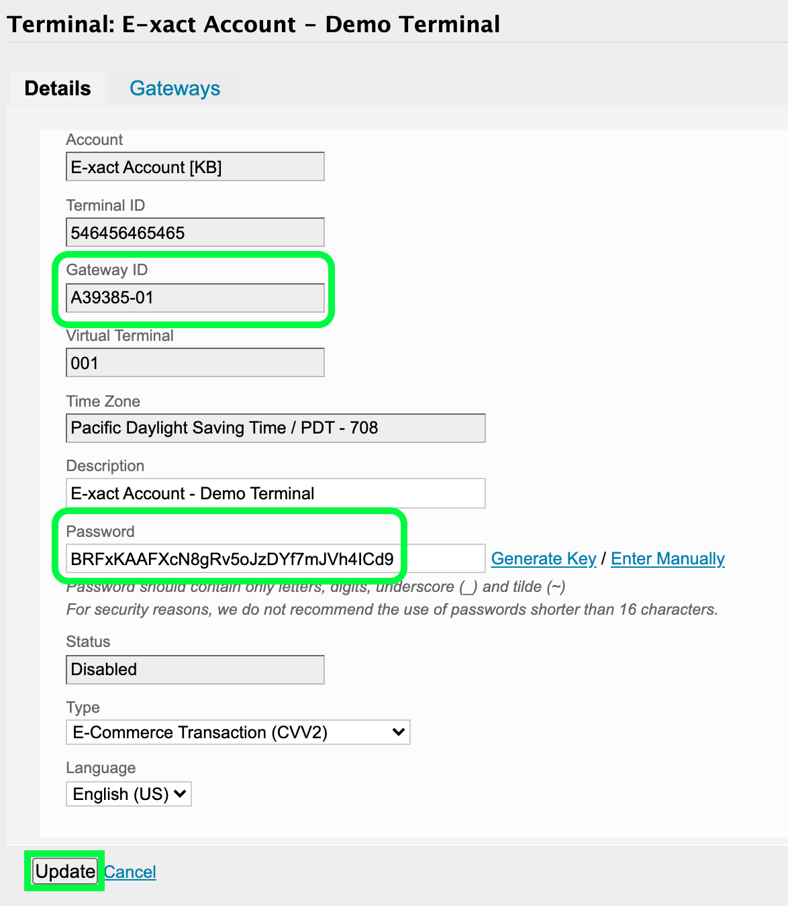Click the Update button
Viewport: 788px width, 906px height.
[64, 871]
